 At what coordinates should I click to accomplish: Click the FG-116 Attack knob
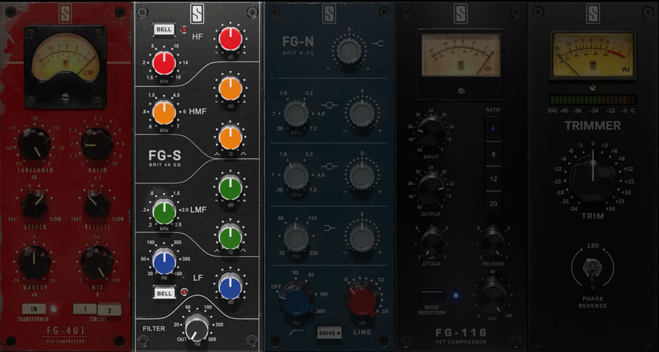(x=432, y=243)
